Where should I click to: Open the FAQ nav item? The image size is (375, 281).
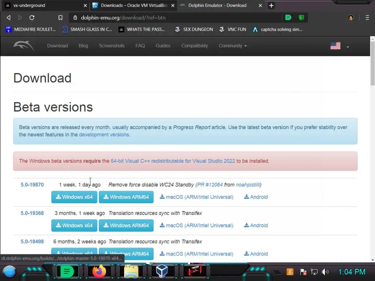pos(140,46)
